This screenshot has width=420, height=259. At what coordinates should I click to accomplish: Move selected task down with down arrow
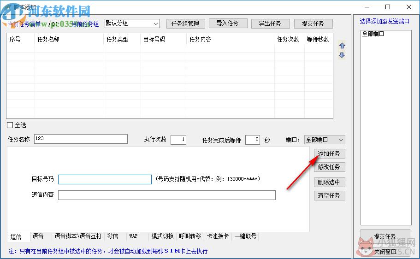(342, 55)
